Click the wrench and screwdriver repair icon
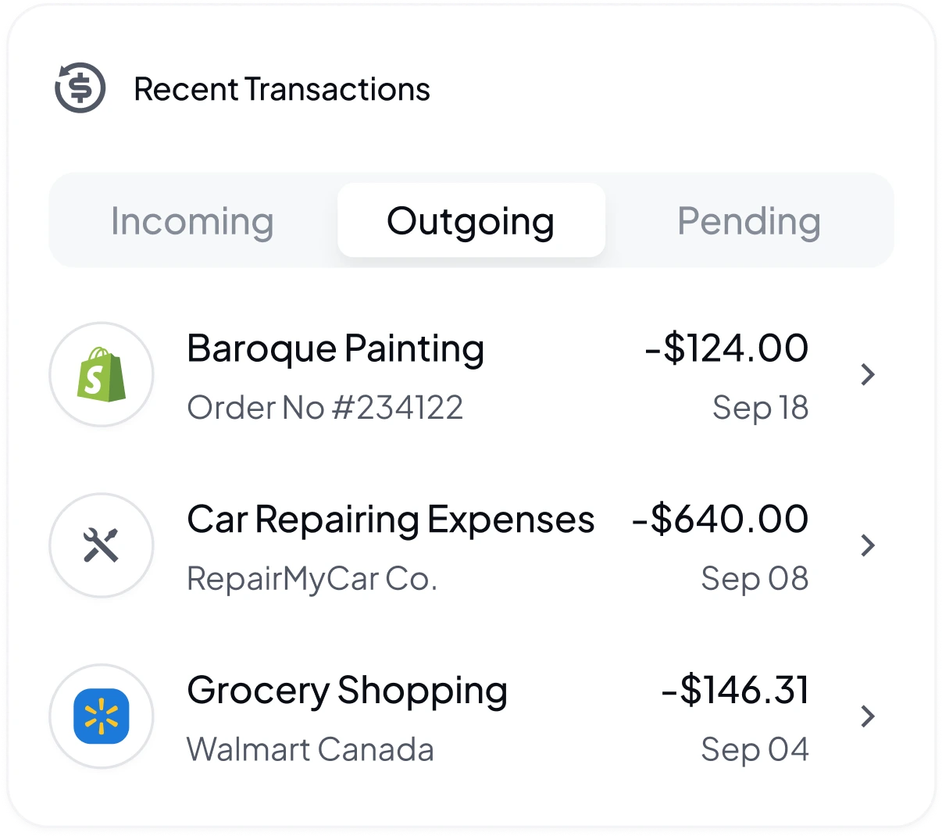The height and width of the screenshot is (836, 942). click(101, 545)
